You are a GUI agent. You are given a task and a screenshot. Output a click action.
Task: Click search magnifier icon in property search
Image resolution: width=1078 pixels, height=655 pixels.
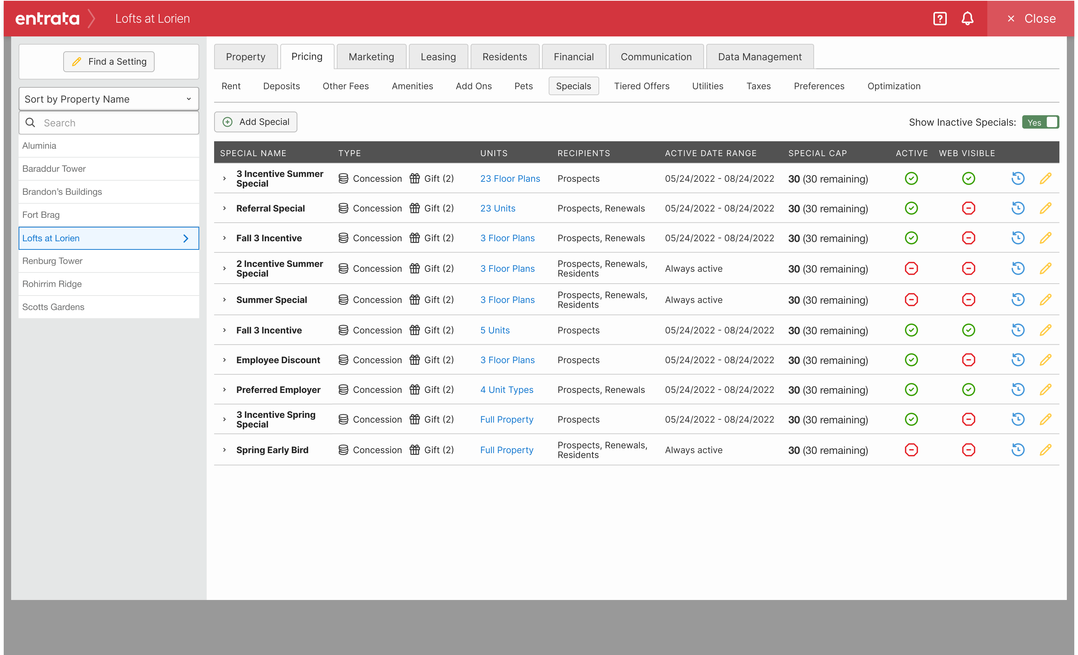tap(30, 123)
